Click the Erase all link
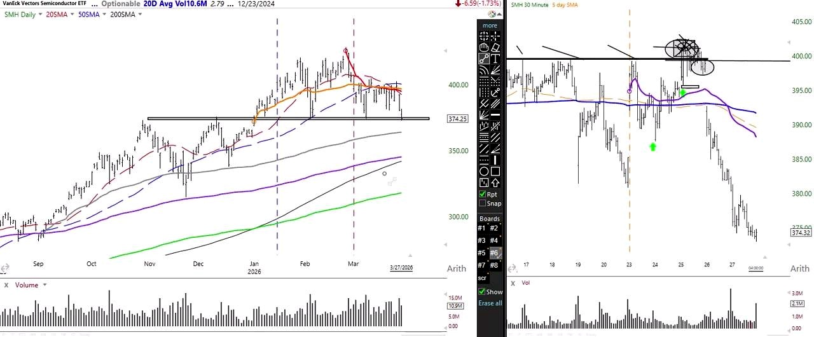Viewport: 814px width, 337px height. 490,303
